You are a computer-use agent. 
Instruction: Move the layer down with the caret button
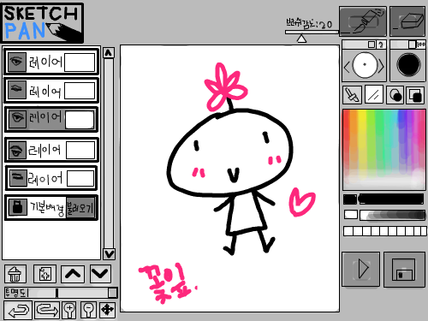100,274
